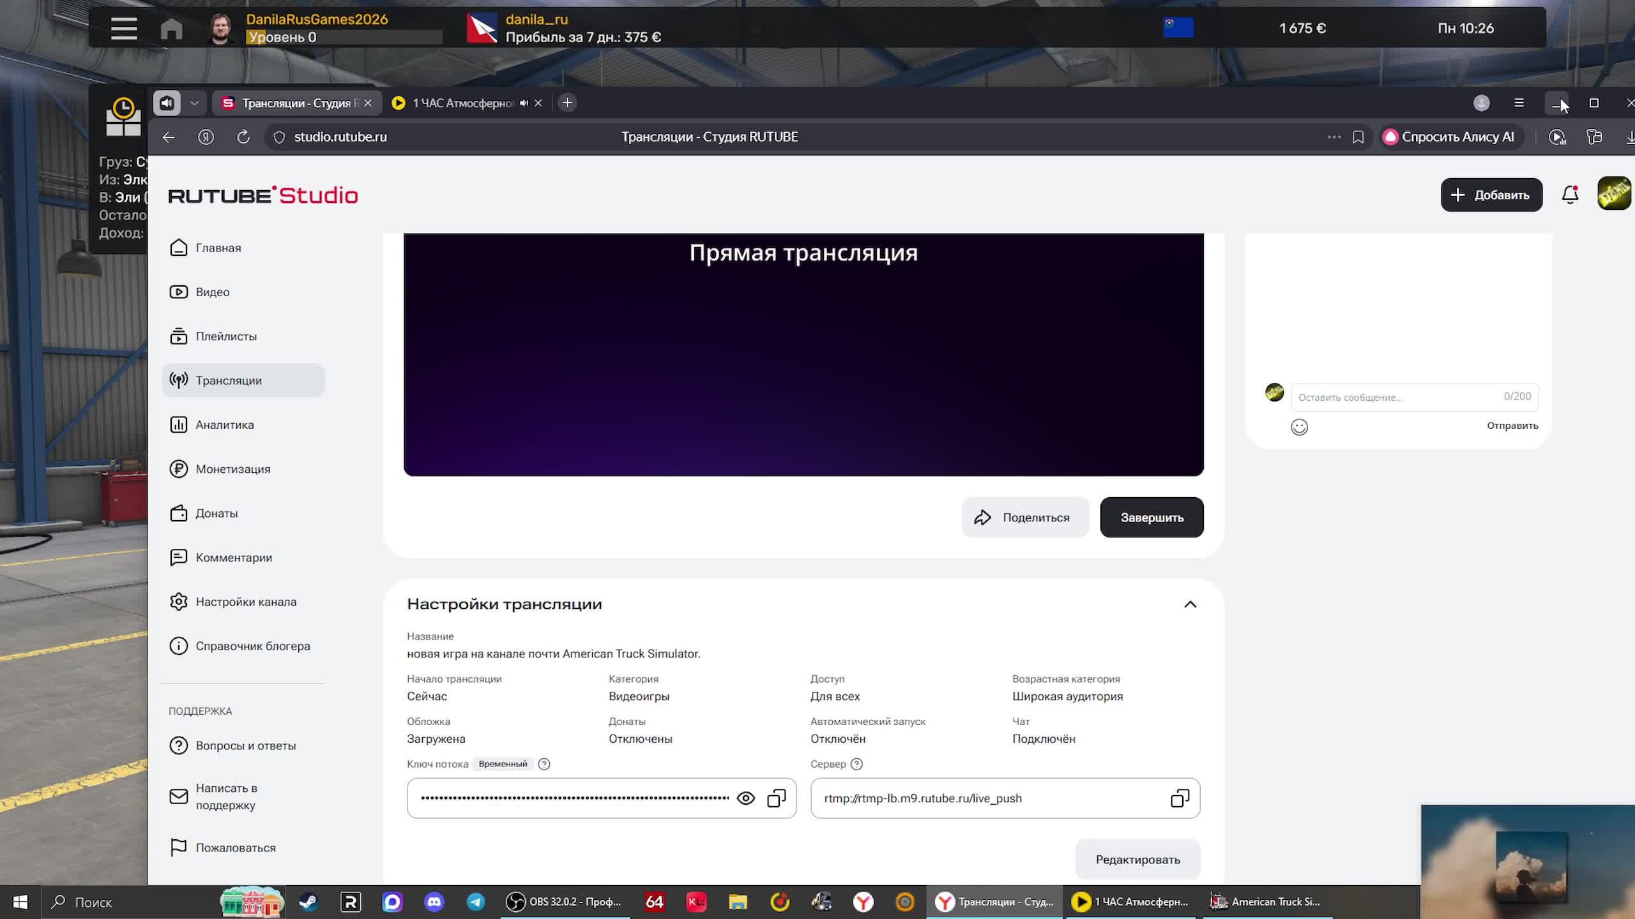Click the help icon beside Ключ потока
Image resolution: width=1635 pixels, height=919 pixels.
pos(544,764)
